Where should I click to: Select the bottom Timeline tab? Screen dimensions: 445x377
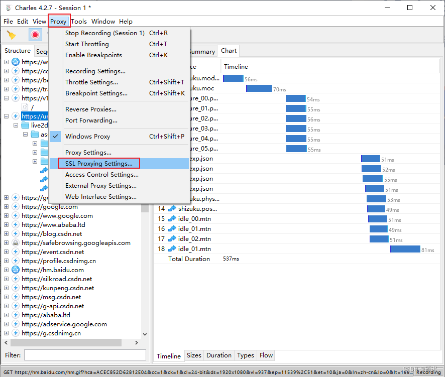[169, 356]
